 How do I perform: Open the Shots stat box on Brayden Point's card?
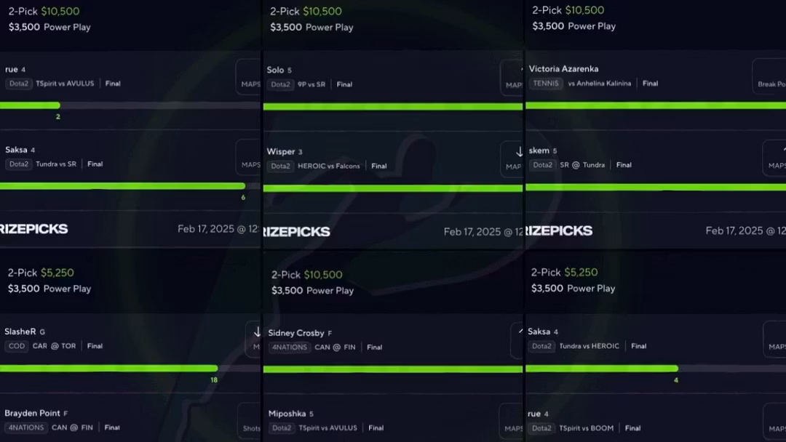(249, 420)
